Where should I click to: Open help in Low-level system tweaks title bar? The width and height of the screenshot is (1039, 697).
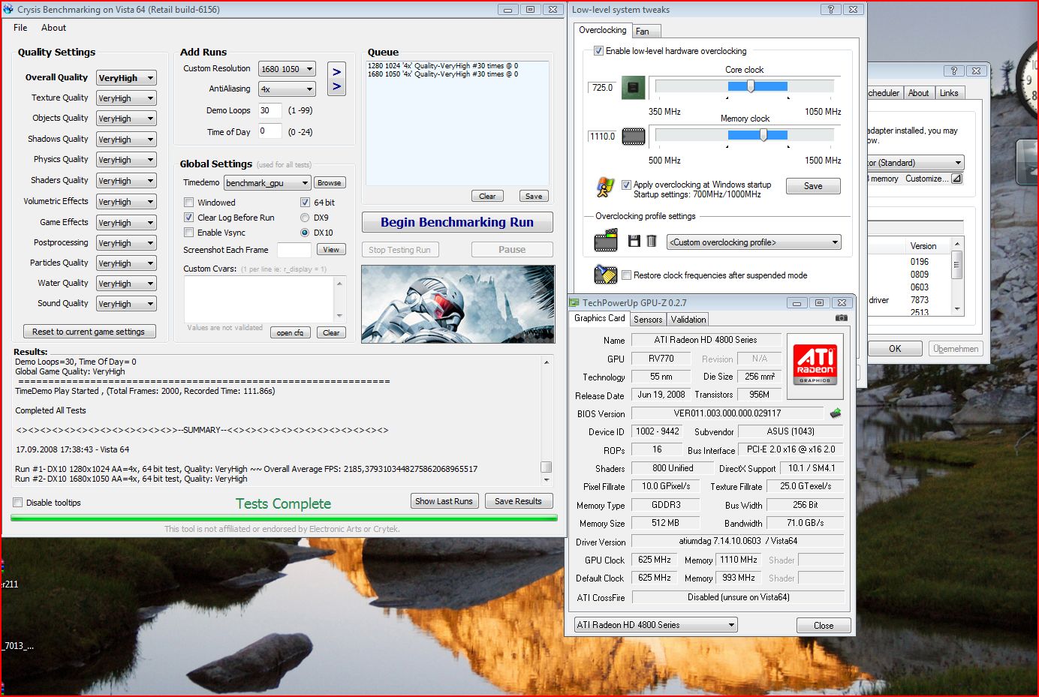830,9
